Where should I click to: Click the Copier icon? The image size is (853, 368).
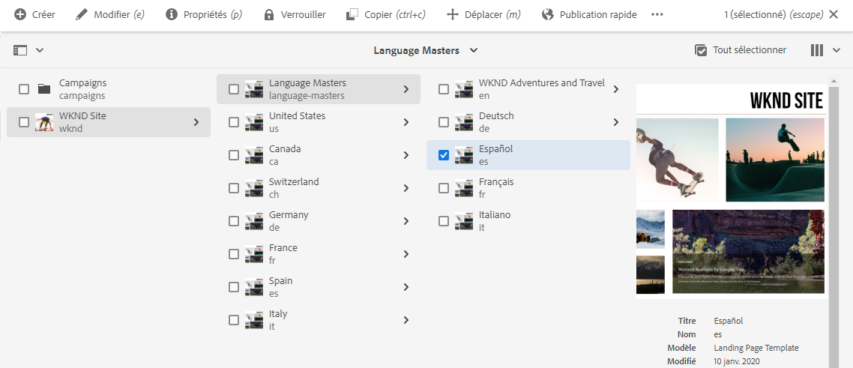(x=352, y=15)
